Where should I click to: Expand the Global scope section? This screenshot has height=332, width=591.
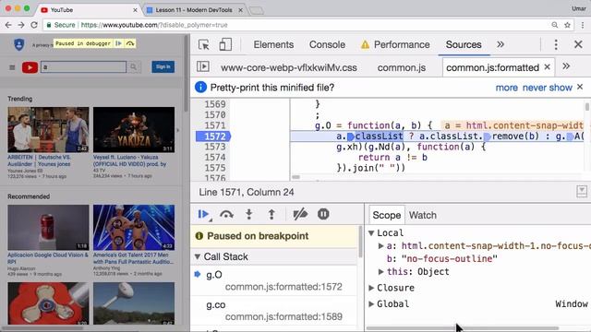(371, 303)
